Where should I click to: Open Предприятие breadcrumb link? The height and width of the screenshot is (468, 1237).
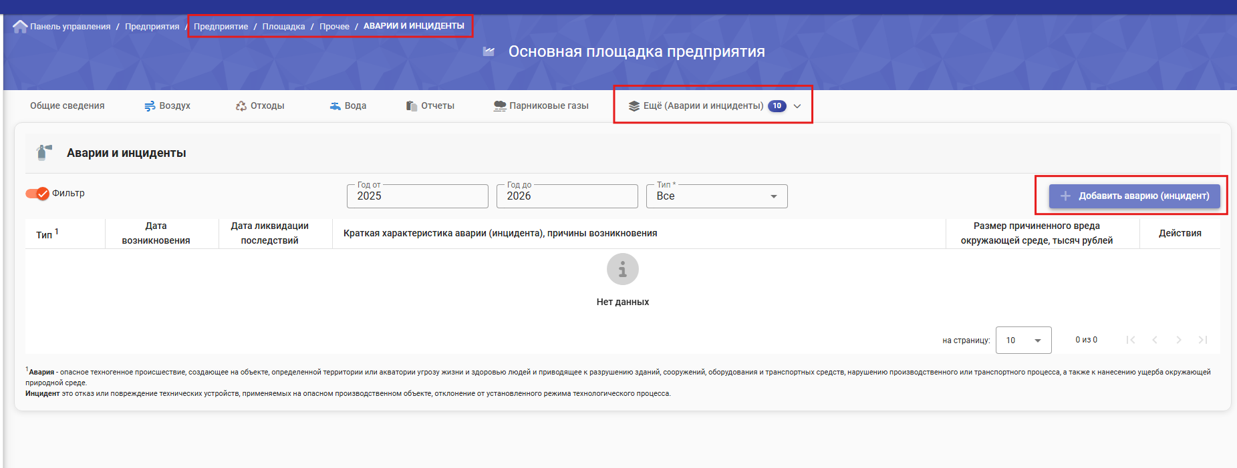[221, 27]
